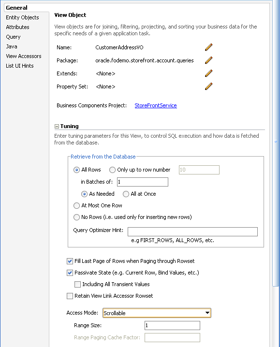Switch to Entity Objects tab
The width and height of the screenshot is (280, 347).
pos(22,17)
